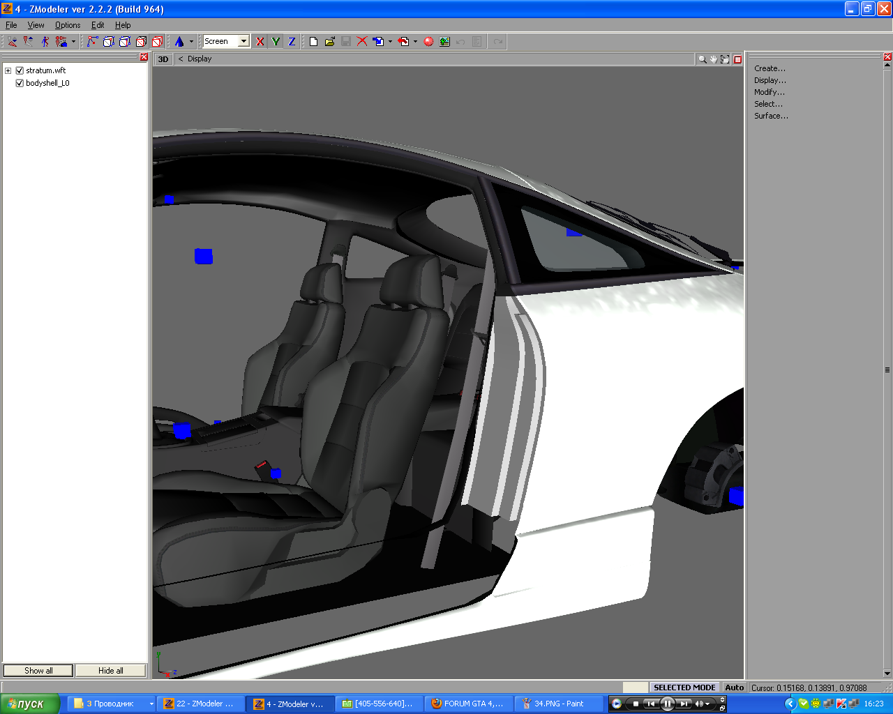
Task: Toggle the X axis constraint
Action: (260, 42)
